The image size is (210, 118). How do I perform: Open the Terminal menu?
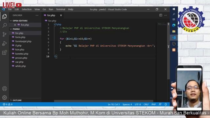[x=60, y=10]
